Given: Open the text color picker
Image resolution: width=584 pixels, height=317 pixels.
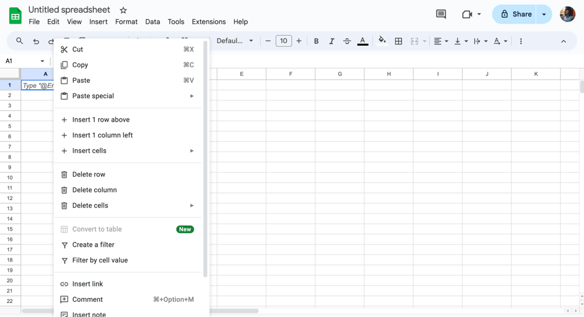Looking at the screenshot, I should click(x=363, y=41).
